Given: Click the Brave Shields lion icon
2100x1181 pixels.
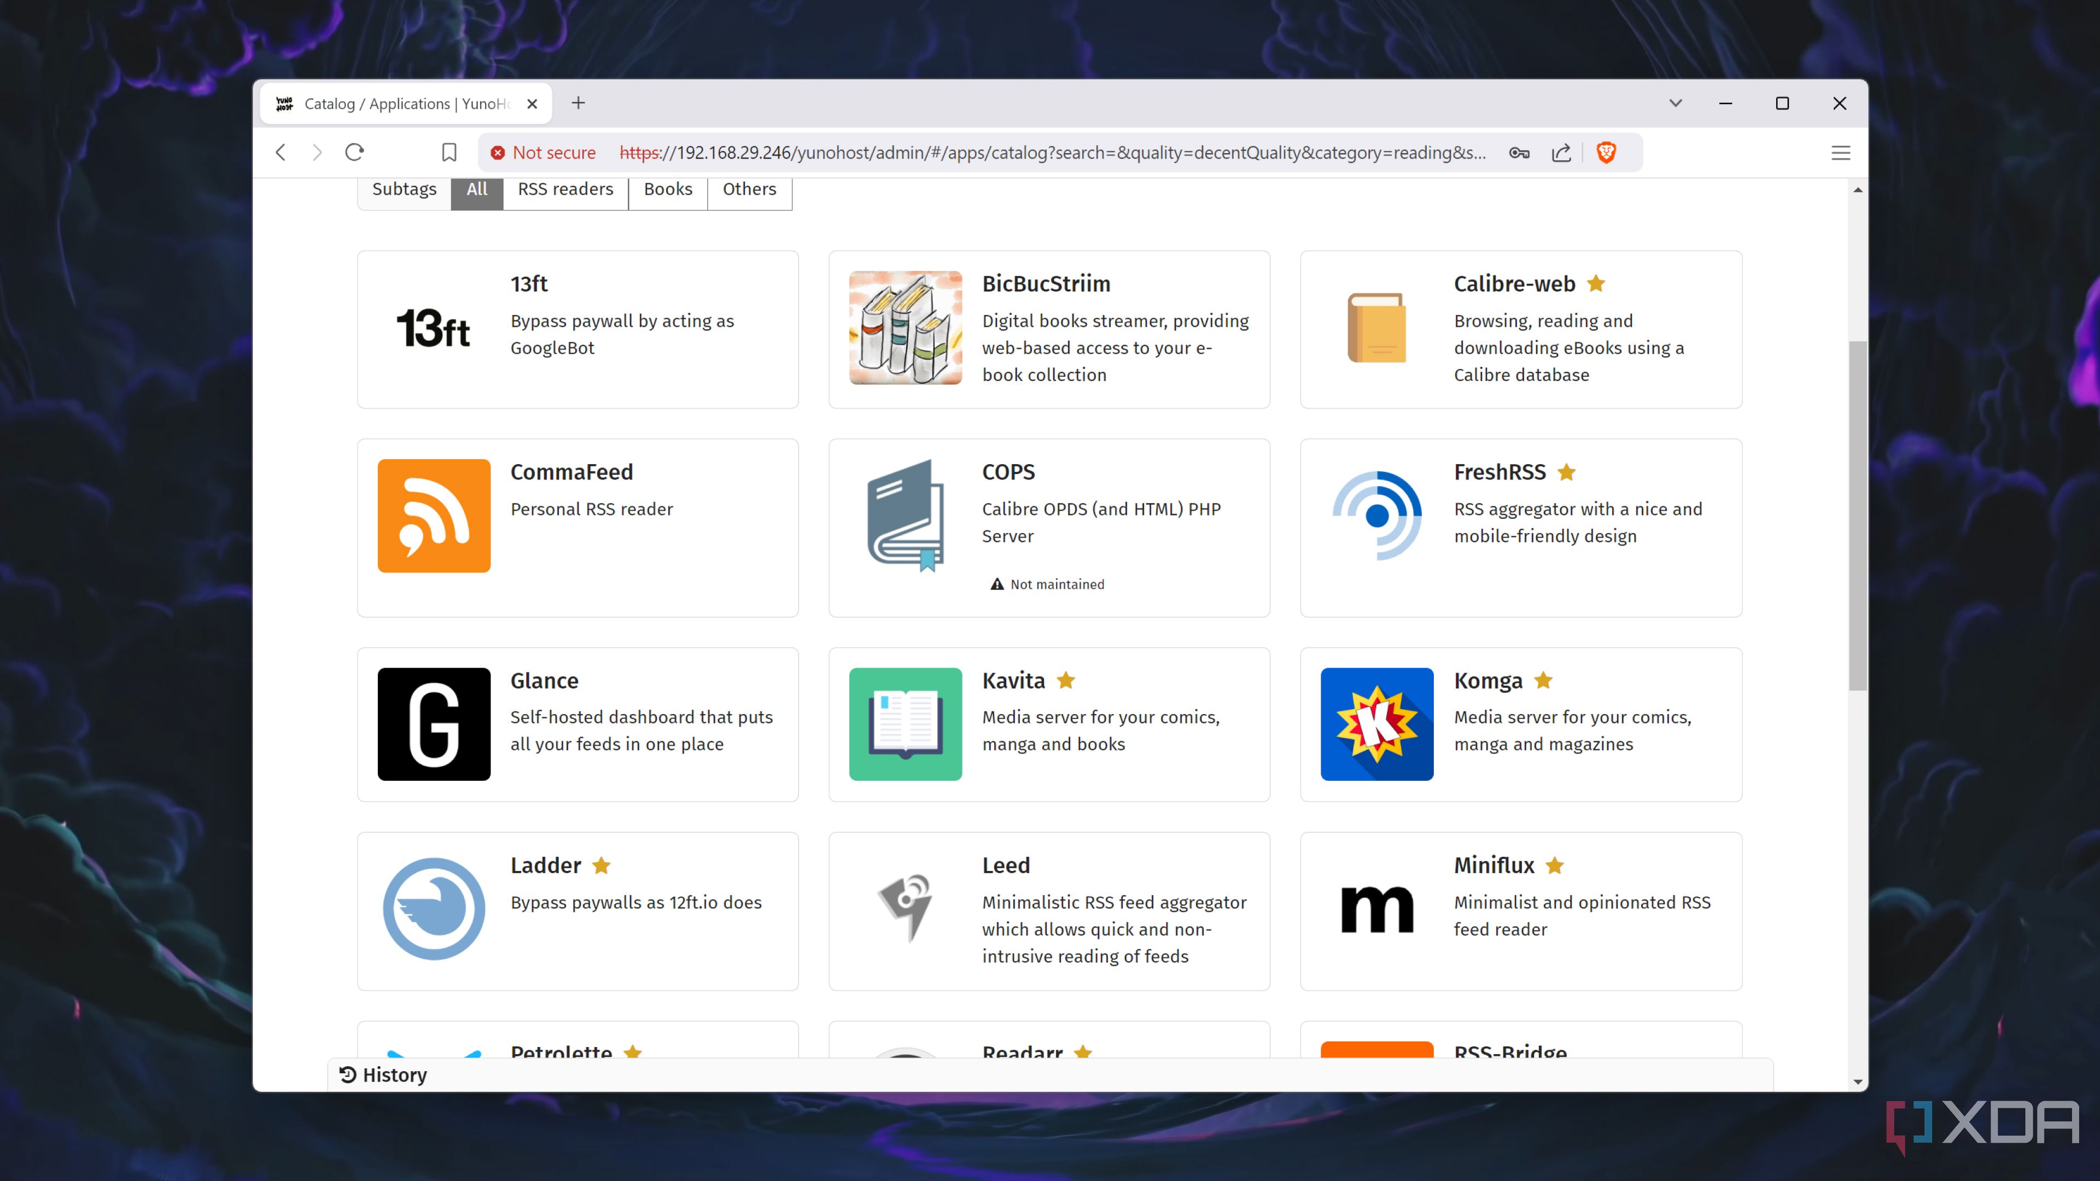Looking at the screenshot, I should [x=1606, y=153].
